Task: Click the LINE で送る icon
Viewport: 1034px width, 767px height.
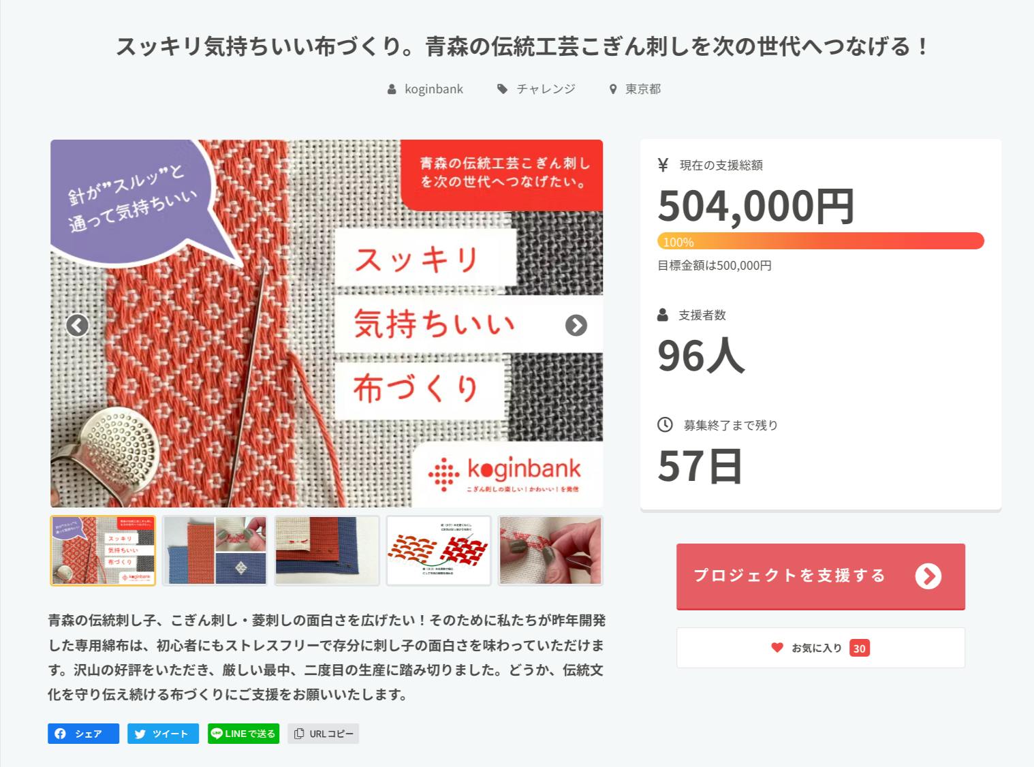Action: [x=217, y=734]
